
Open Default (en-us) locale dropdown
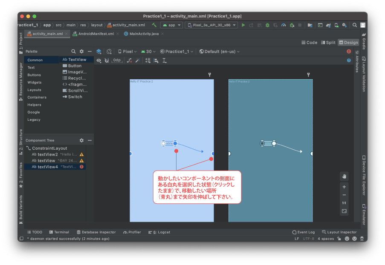tap(219, 51)
